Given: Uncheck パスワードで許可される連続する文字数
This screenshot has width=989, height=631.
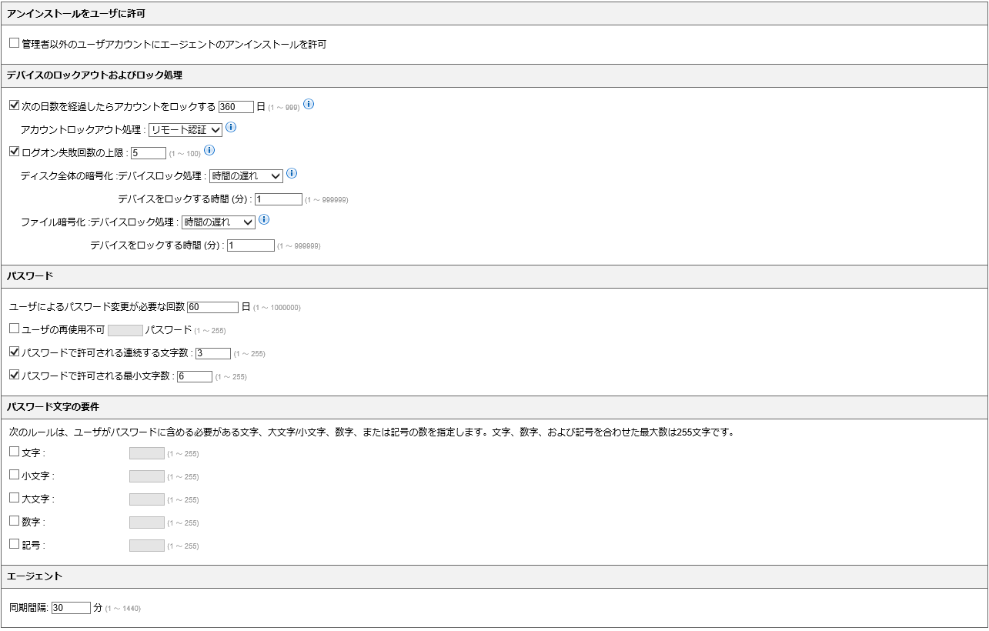Looking at the screenshot, I should [14, 352].
